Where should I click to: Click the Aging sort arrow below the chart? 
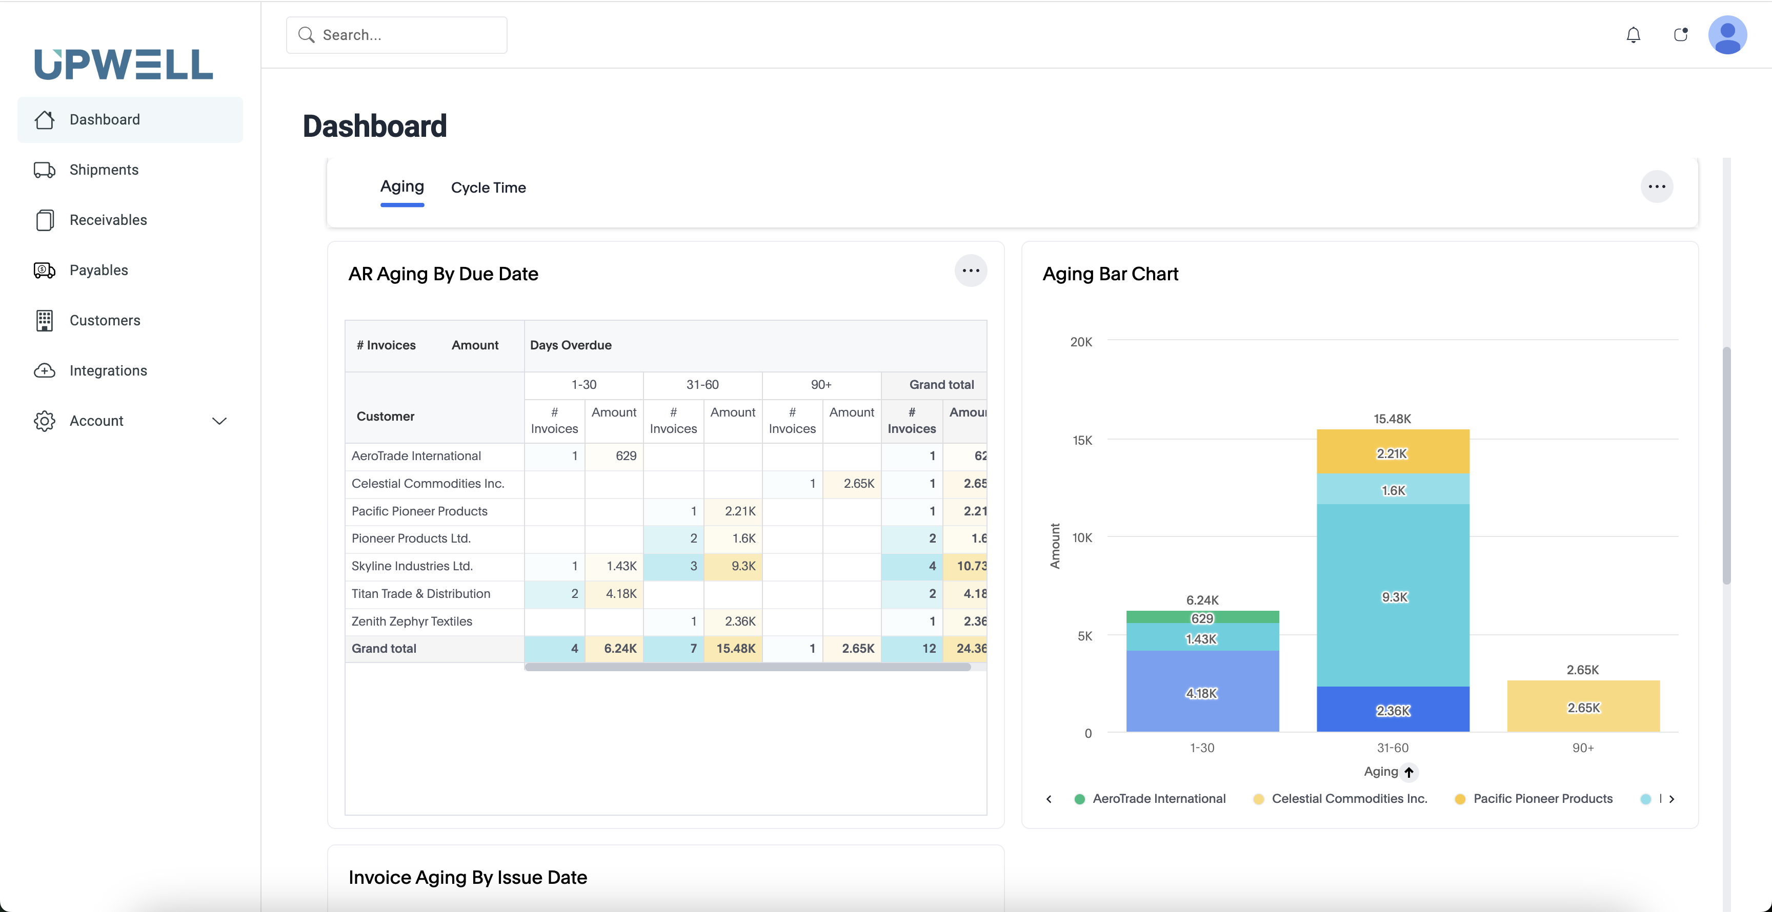point(1409,772)
